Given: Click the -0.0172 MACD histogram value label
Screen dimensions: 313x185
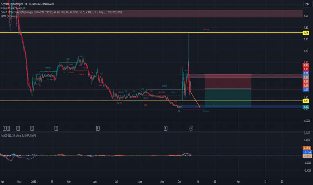Looking at the screenshot, I should pos(307,156).
